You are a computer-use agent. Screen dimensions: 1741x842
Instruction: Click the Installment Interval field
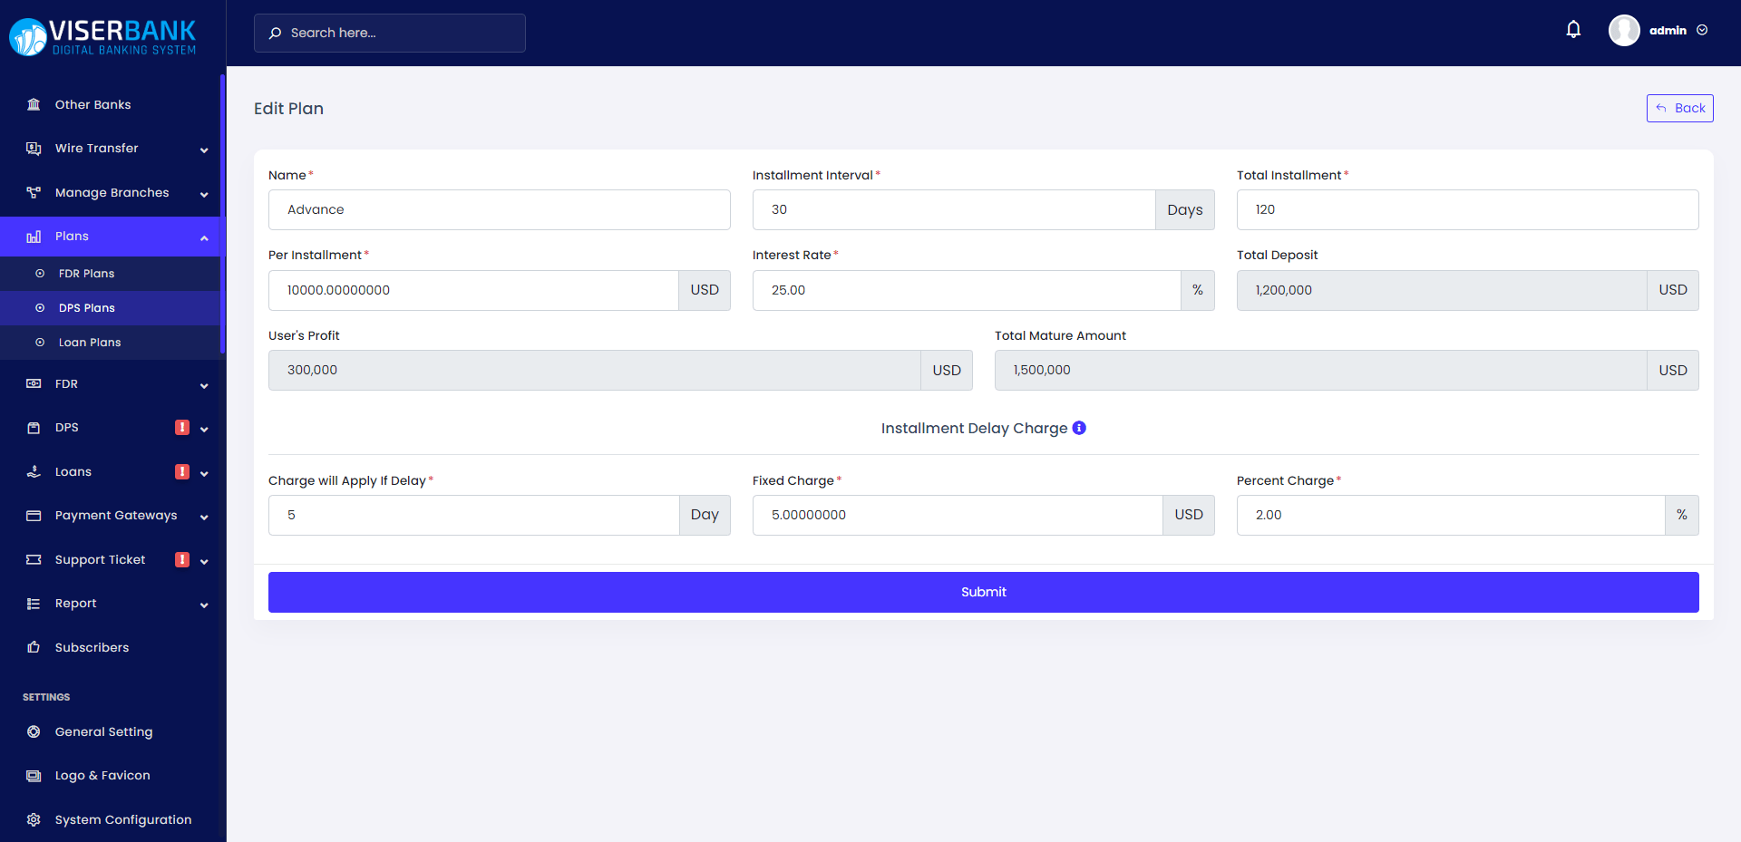click(x=954, y=209)
